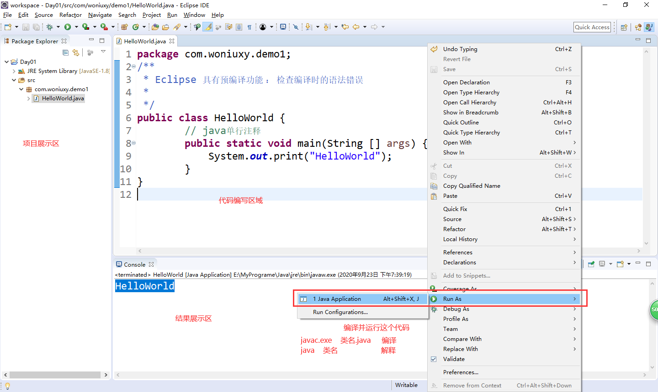
Task: Toggle Word Wrap toolbar icon
Action: click(x=228, y=27)
